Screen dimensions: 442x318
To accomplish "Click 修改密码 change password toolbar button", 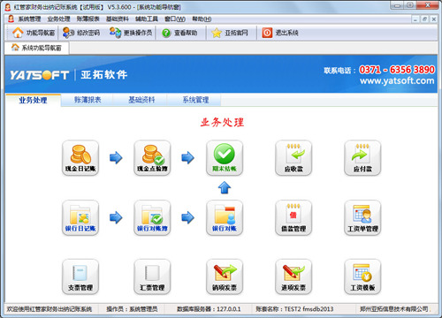I will (81, 33).
